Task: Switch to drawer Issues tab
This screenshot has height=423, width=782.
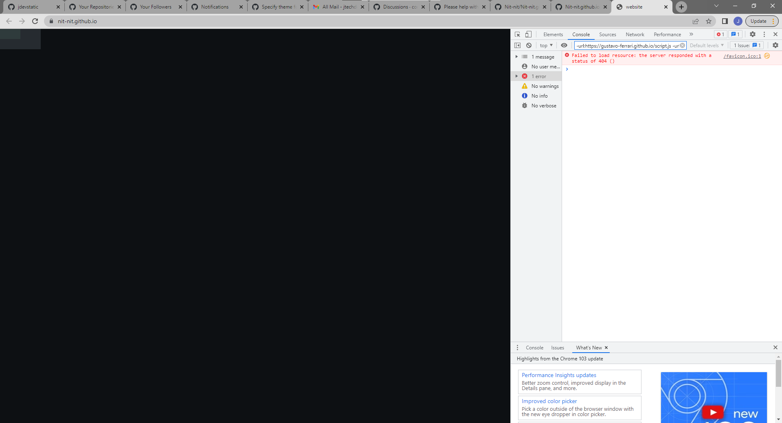Action: (x=558, y=348)
